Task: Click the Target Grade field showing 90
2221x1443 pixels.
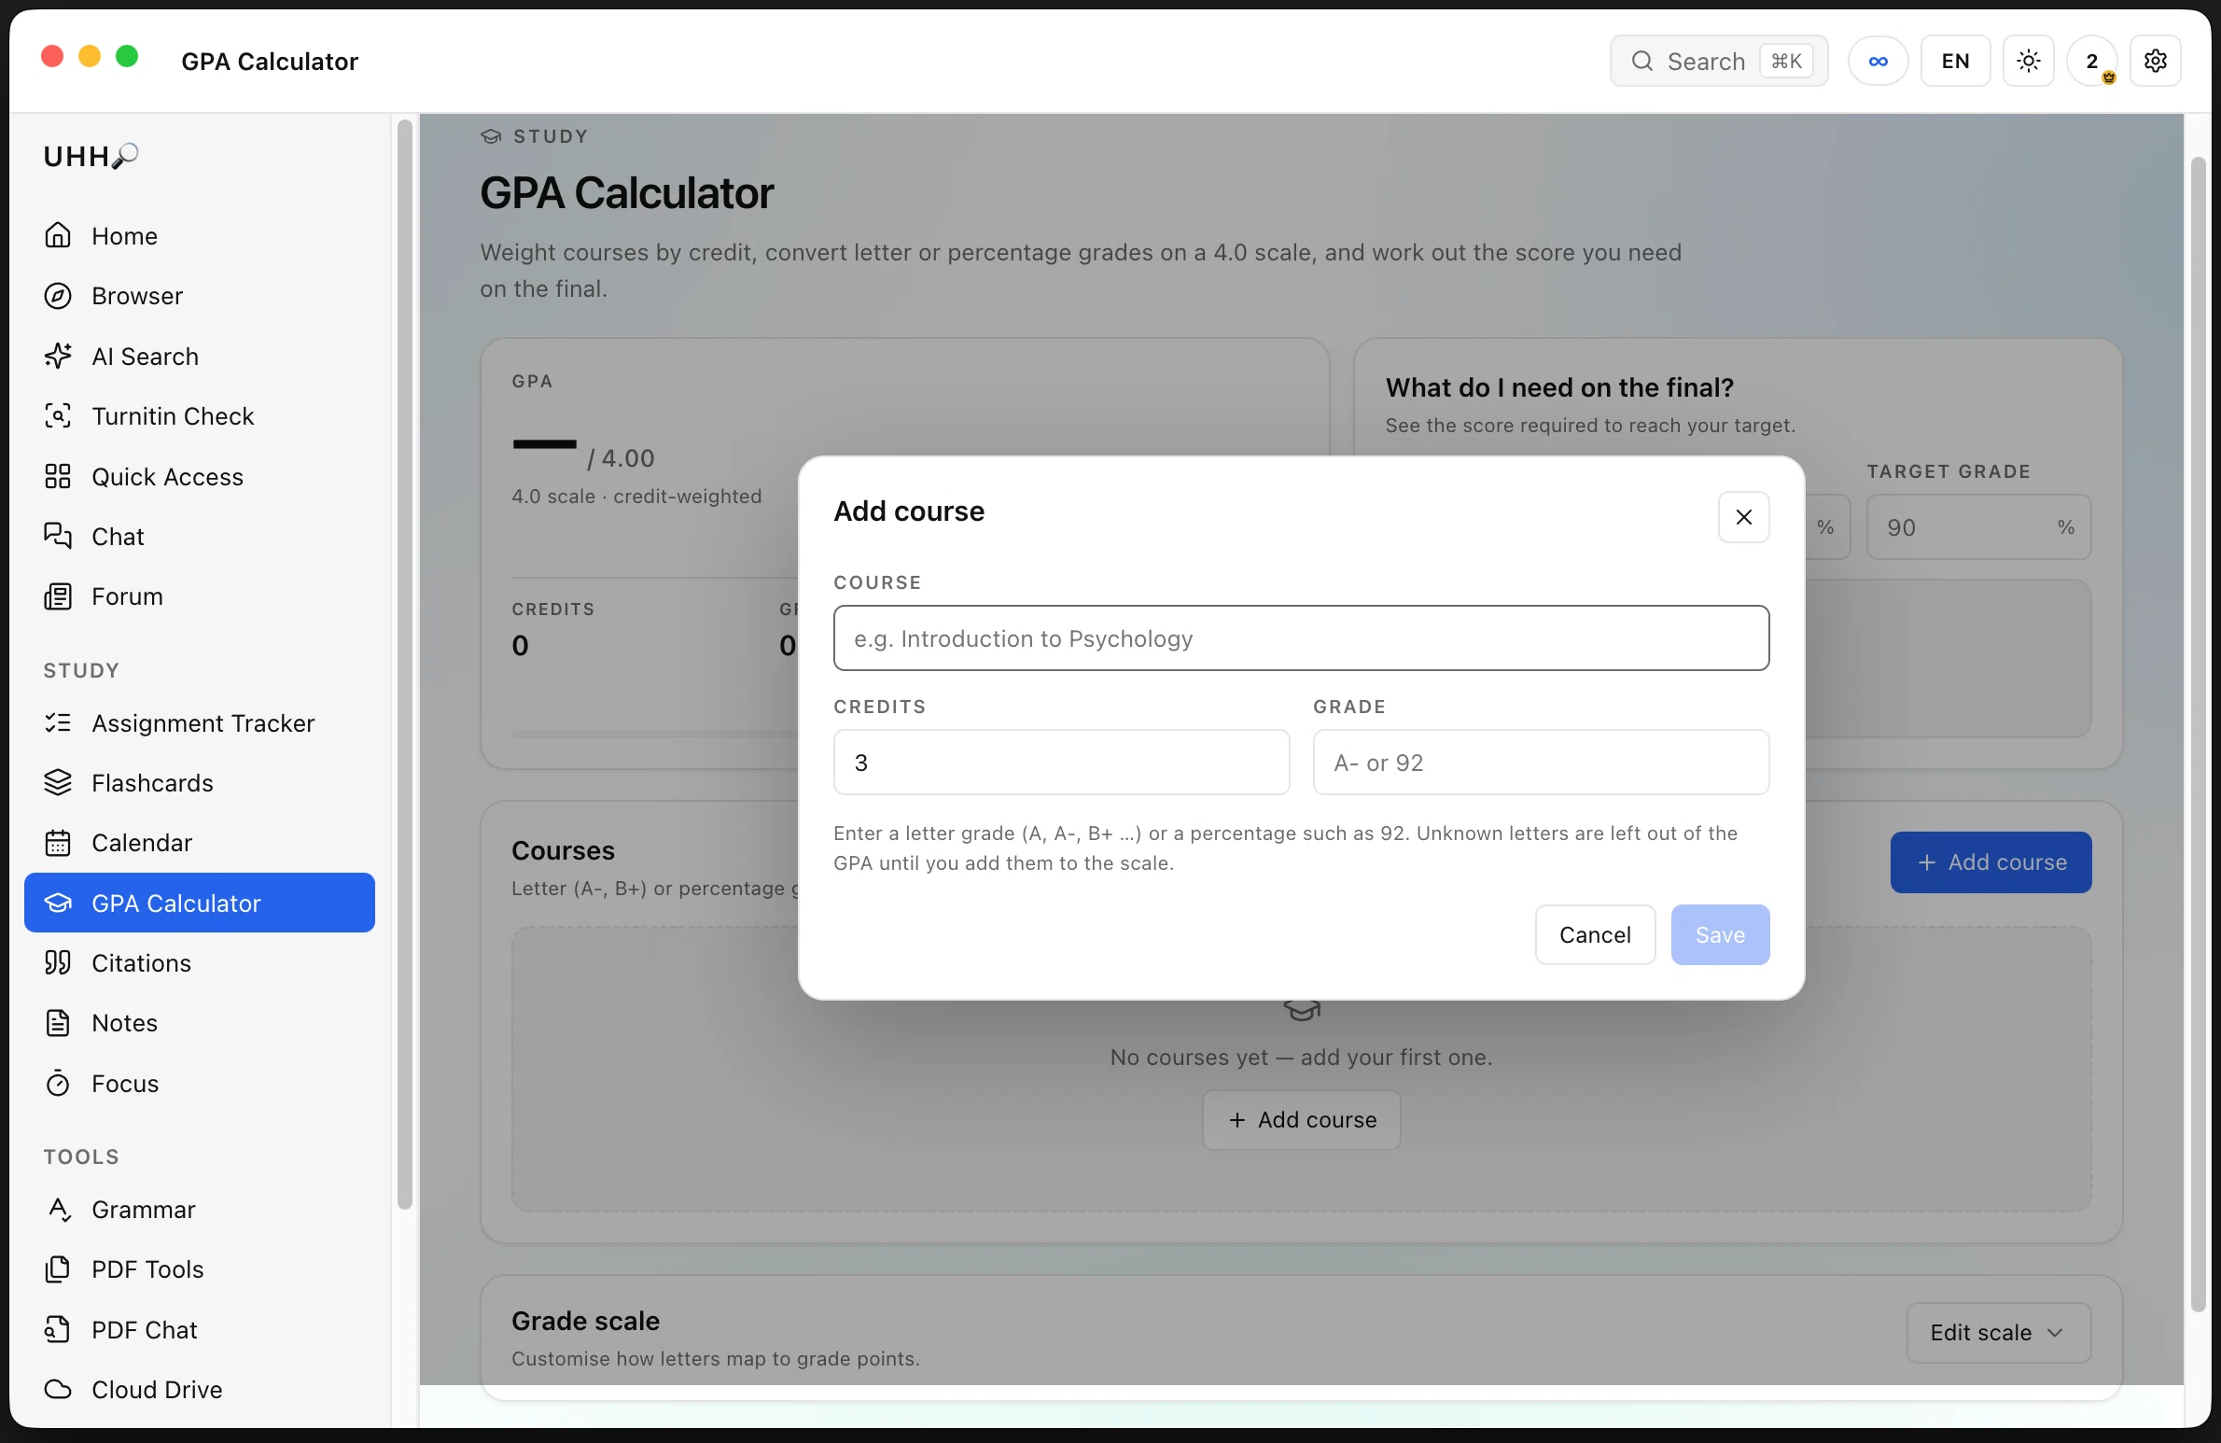Action: [x=1978, y=527]
